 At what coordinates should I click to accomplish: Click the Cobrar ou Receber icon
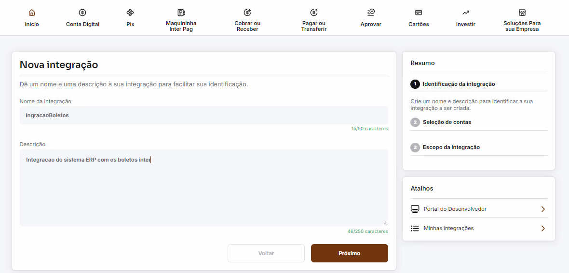tap(247, 13)
